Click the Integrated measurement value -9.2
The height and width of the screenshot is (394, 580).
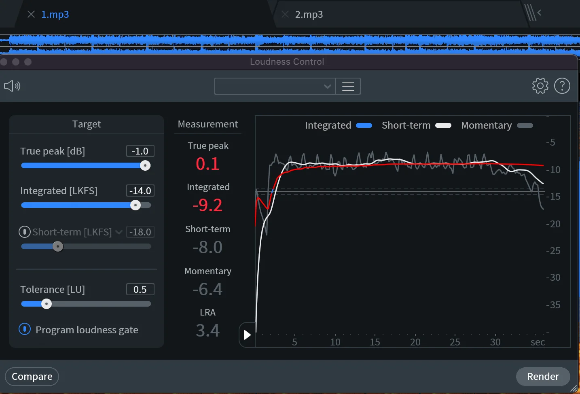(207, 205)
